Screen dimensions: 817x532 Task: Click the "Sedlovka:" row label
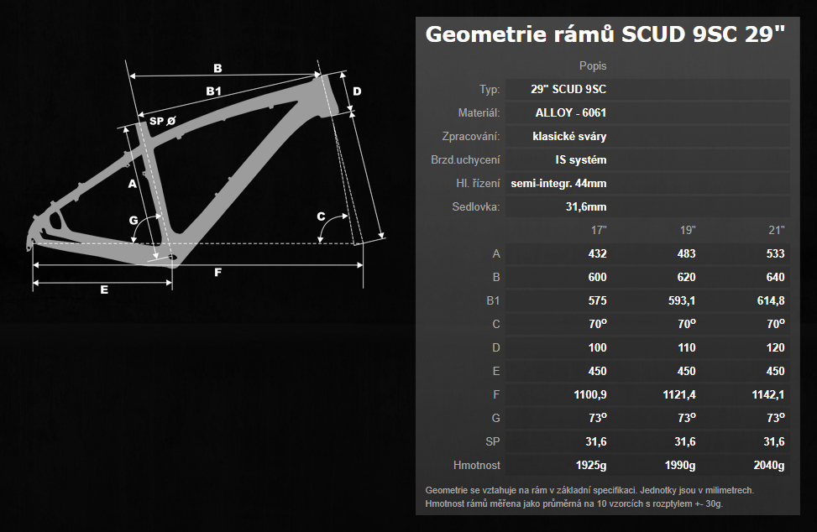tap(476, 206)
